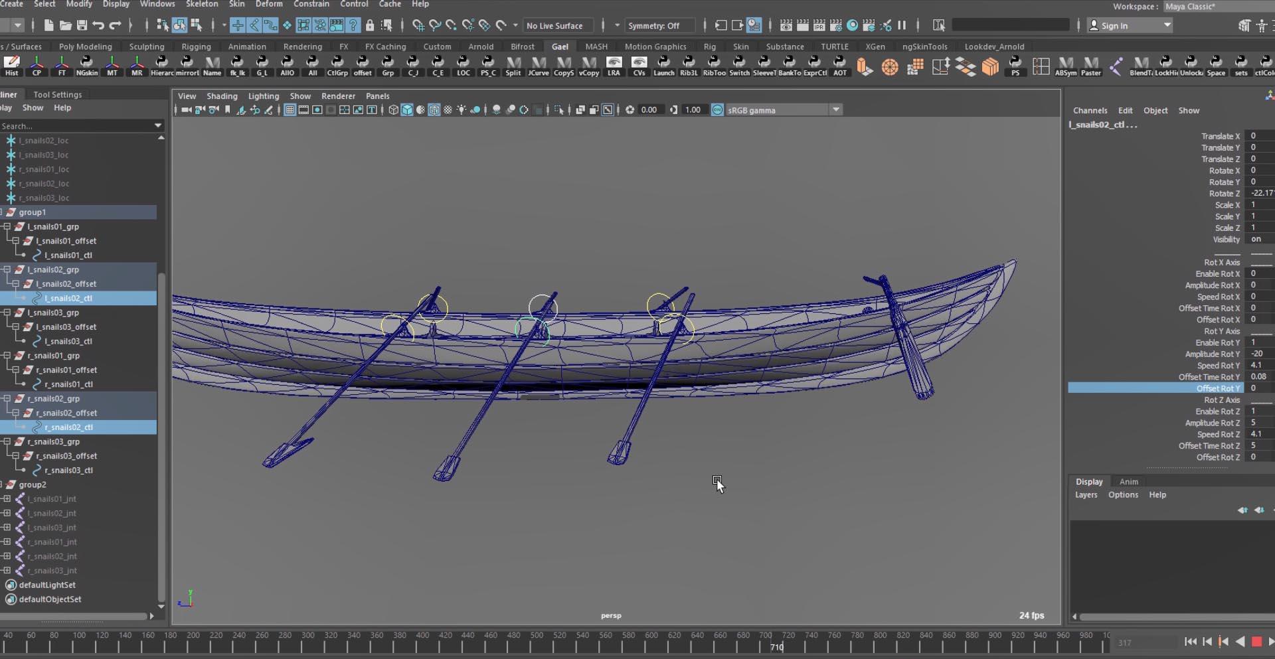Click the snap to grid icon
Image resolution: width=1275 pixels, height=659 pixels.
pyautogui.click(x=418, y=25)
